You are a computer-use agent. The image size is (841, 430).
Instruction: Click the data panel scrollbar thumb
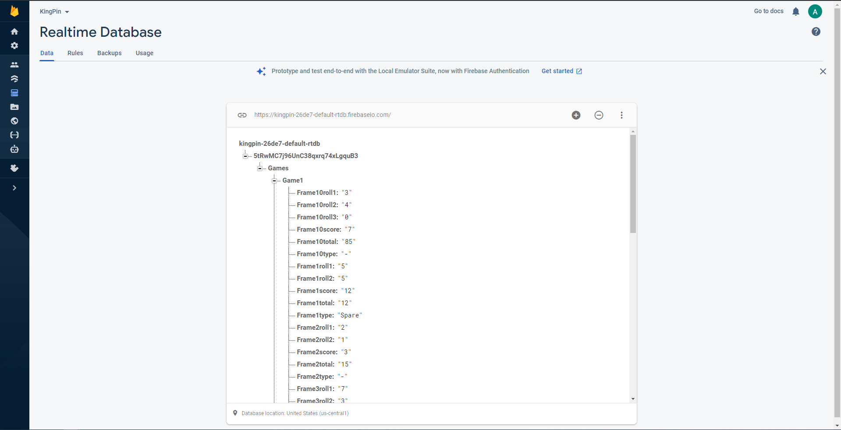(x=633, y=184)
